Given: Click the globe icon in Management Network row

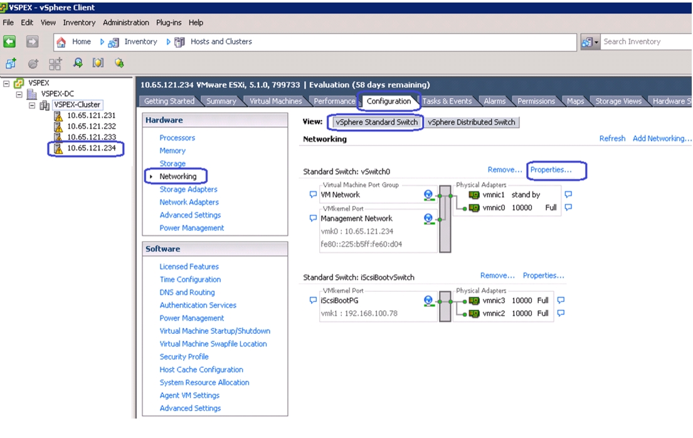Looking at the screenshot, I should [x=428, y=218].
